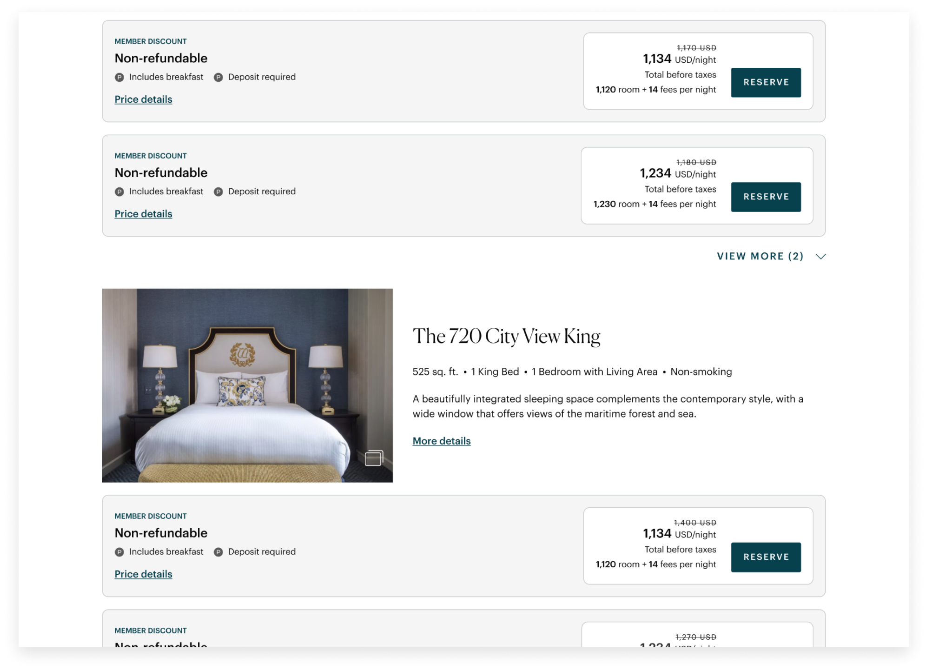
Task: Reserve the 1,234 USD per night rate
Action: click(766, 197)
